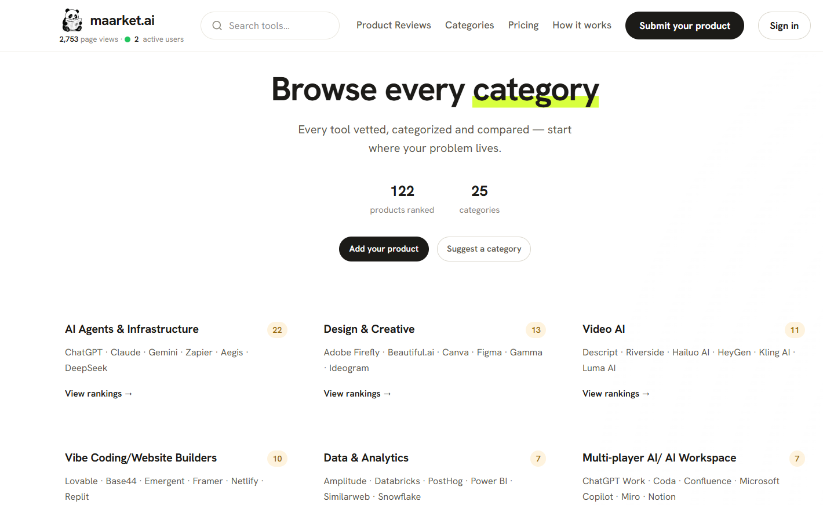View rankings for Video AI
The width and height of the screenshot is (823, 505).
click(x=616, y=394)
